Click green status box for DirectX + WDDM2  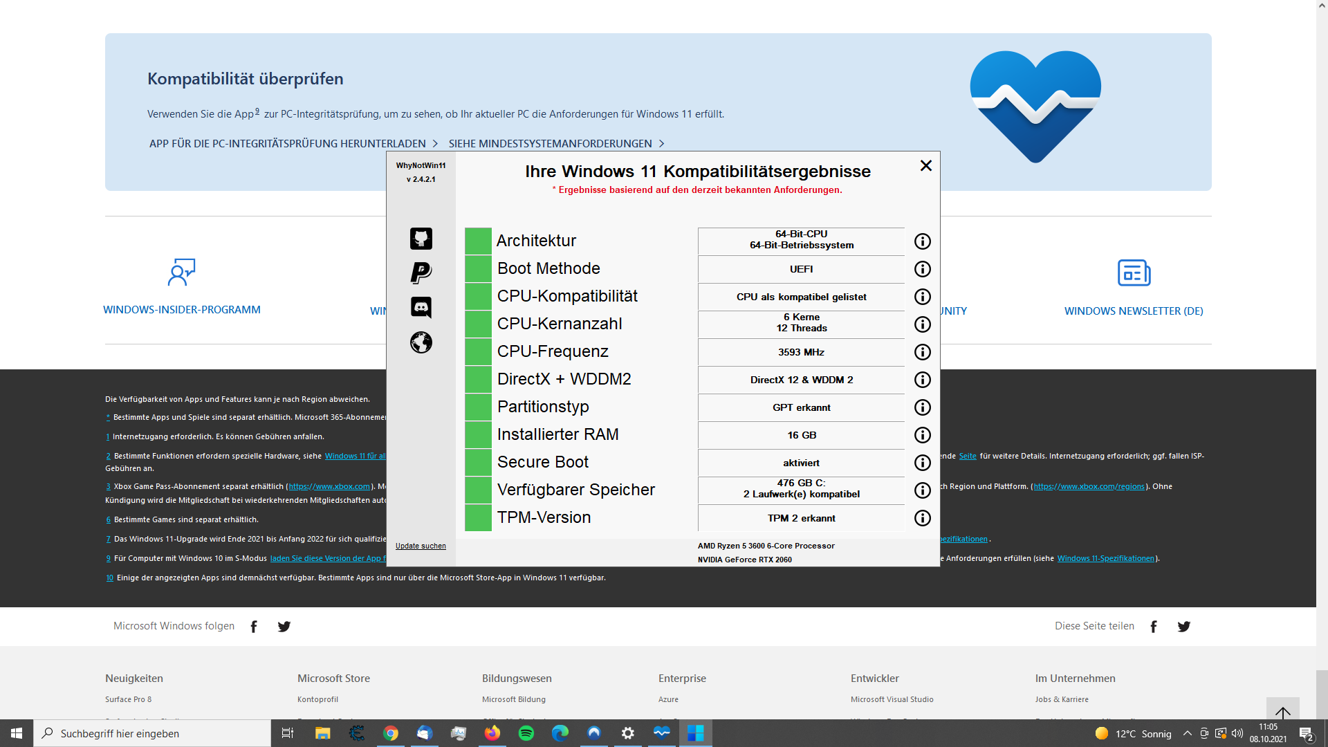coord(478,379)
